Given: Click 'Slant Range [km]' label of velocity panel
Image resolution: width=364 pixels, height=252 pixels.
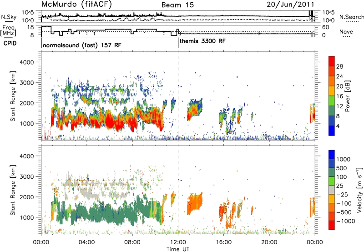Looking at the screenshot, I should click(x=13, y=190).
